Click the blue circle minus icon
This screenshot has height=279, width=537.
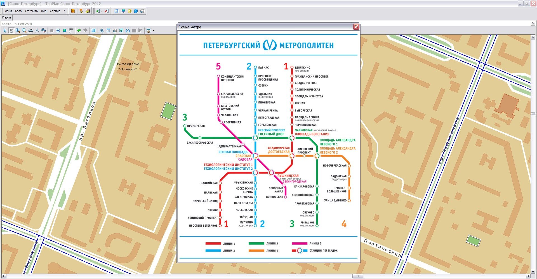pyautogui.click(x=58, y=31)
